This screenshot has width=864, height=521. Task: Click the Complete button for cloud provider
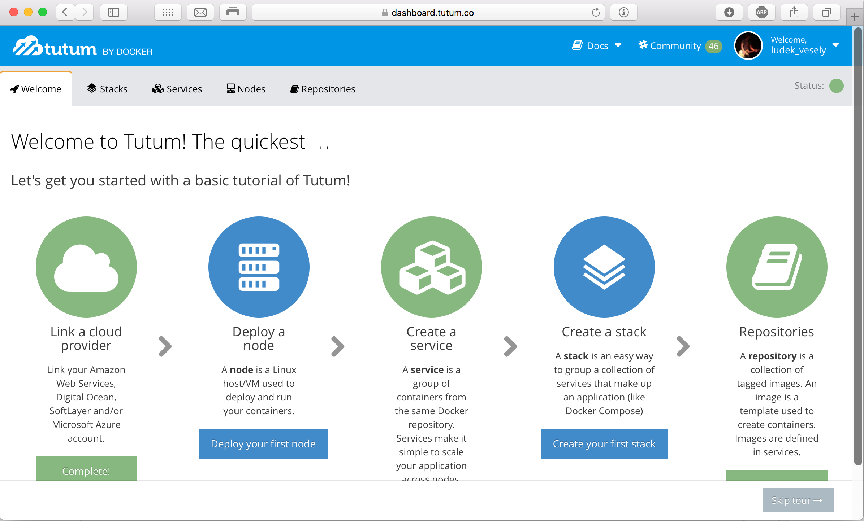[x=85, y=471]
